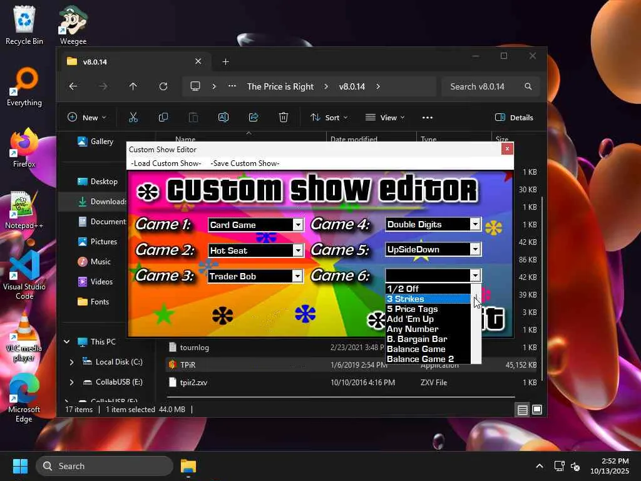Expand the Local Disk (C:) tree node

(71, 362)
